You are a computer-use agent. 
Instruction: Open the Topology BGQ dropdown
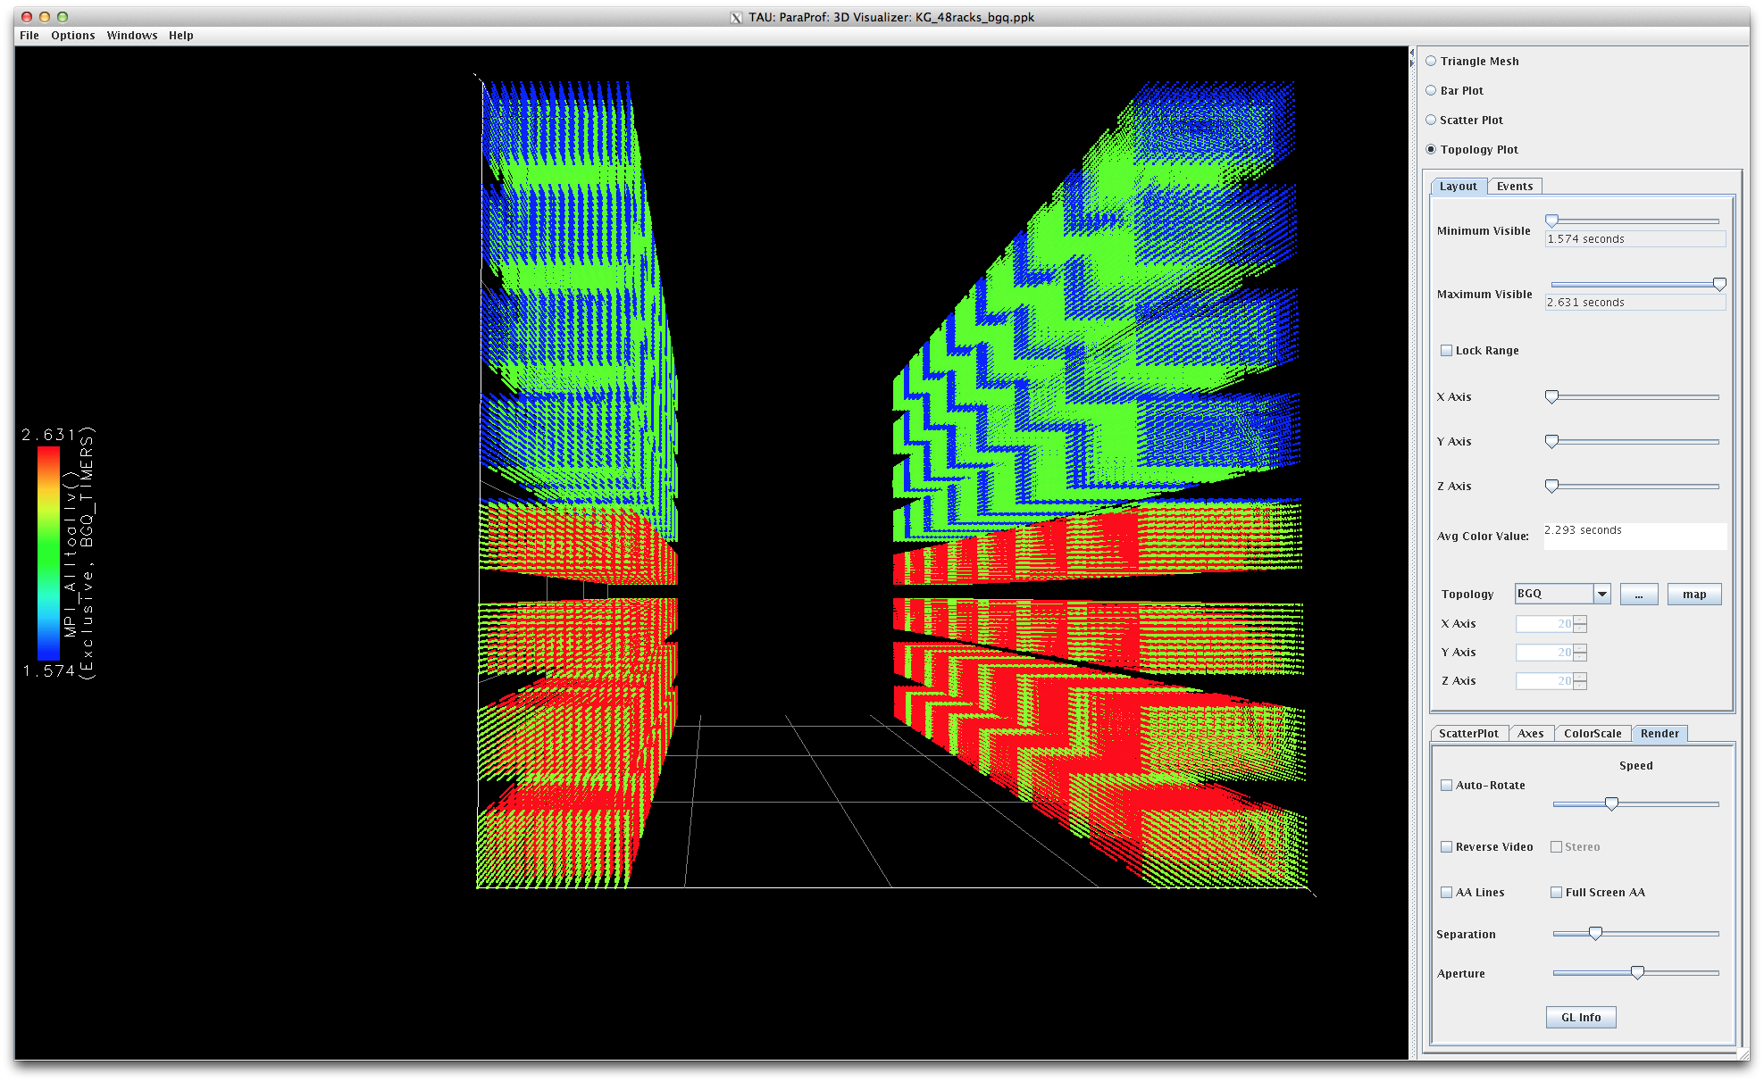1602,595
